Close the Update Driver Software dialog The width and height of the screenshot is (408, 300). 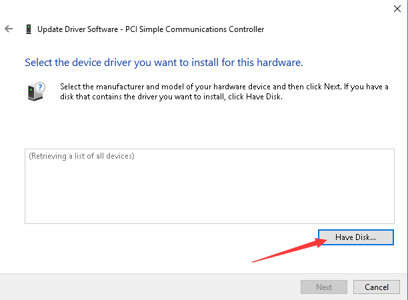[397, 9]
